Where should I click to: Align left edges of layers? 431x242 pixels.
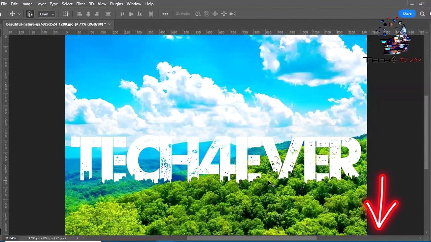coord(80,14)
